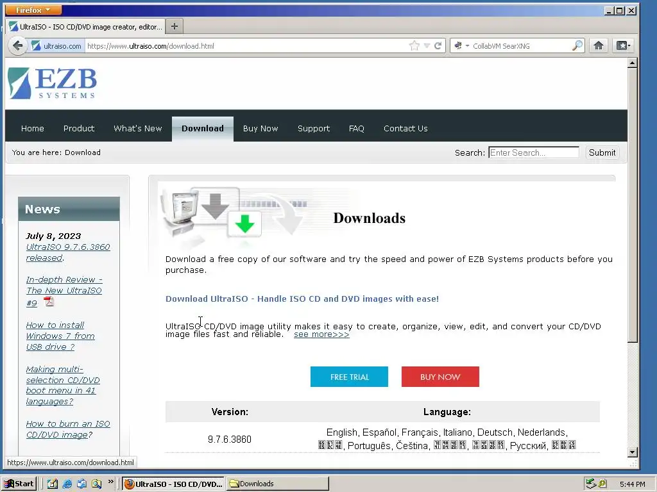Click the browser back arrow button
Viewport: 657px width, 492px height.
click(17, 45)
